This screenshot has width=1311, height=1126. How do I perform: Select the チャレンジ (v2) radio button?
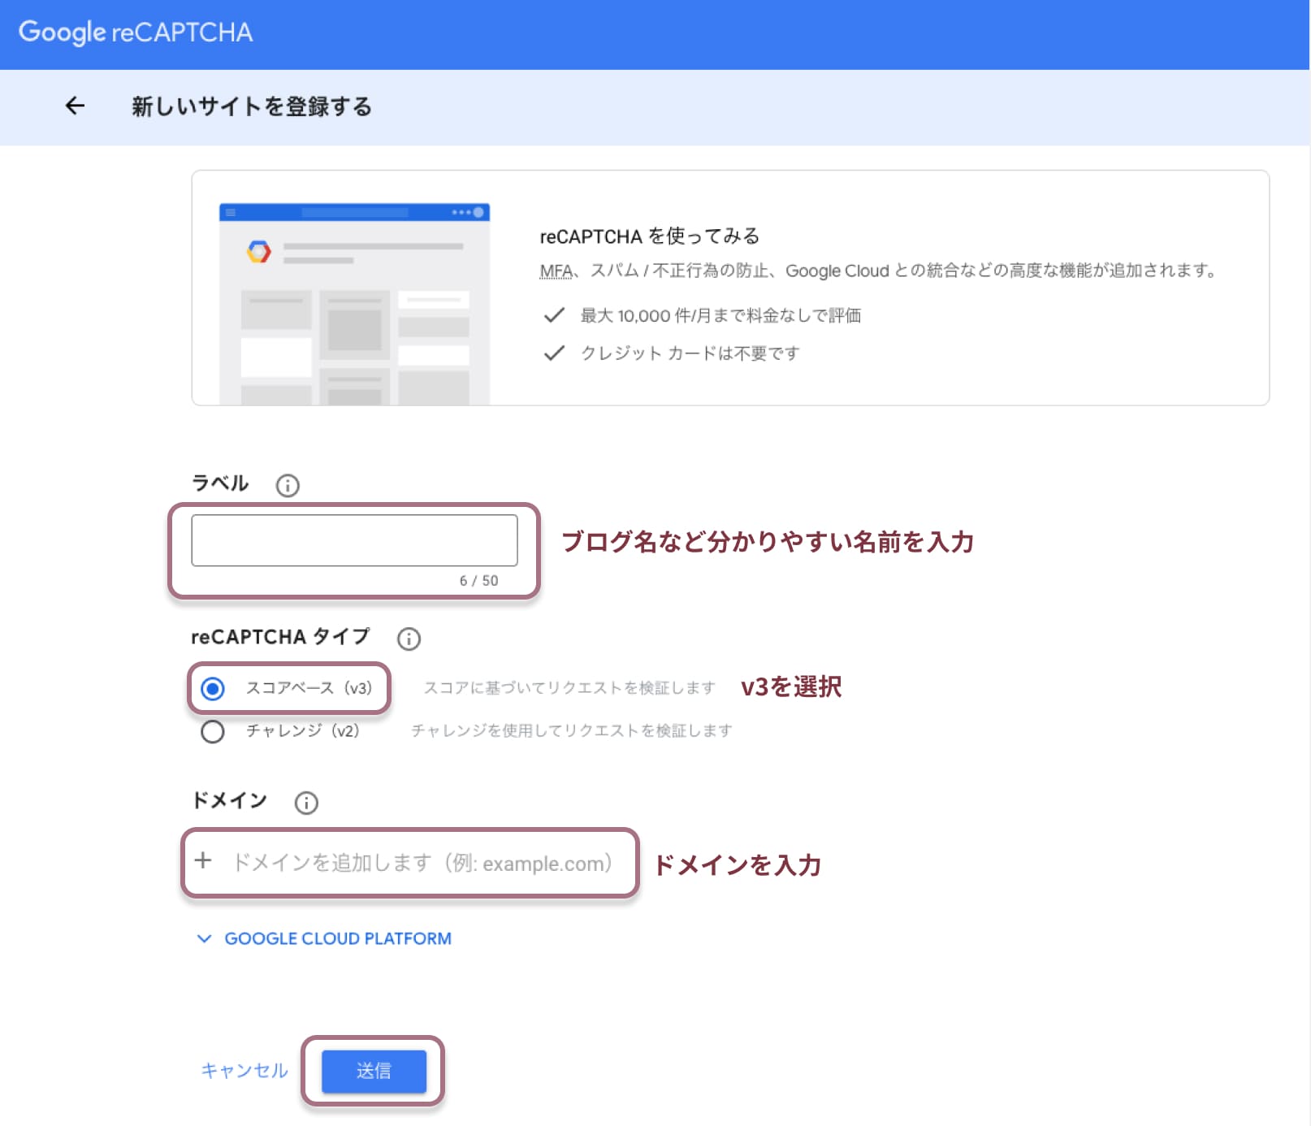click(x=213, y=731)
